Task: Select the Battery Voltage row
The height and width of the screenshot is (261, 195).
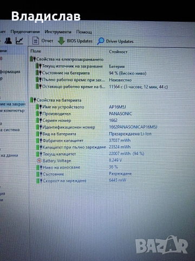Action: [79, 160]
